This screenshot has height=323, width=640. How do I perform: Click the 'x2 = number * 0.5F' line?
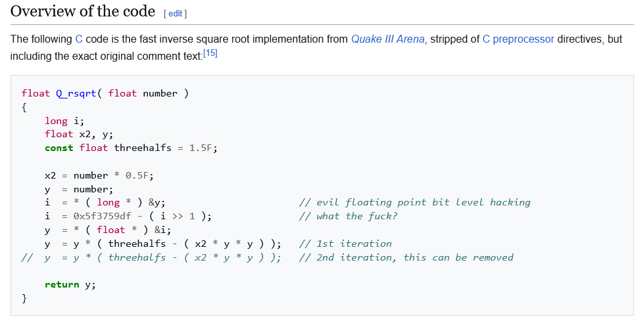[x=99, y=175]
